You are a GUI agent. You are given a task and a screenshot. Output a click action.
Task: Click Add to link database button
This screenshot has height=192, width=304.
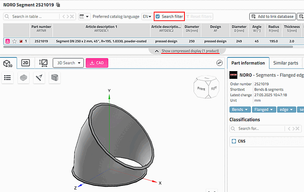point(272,17)
